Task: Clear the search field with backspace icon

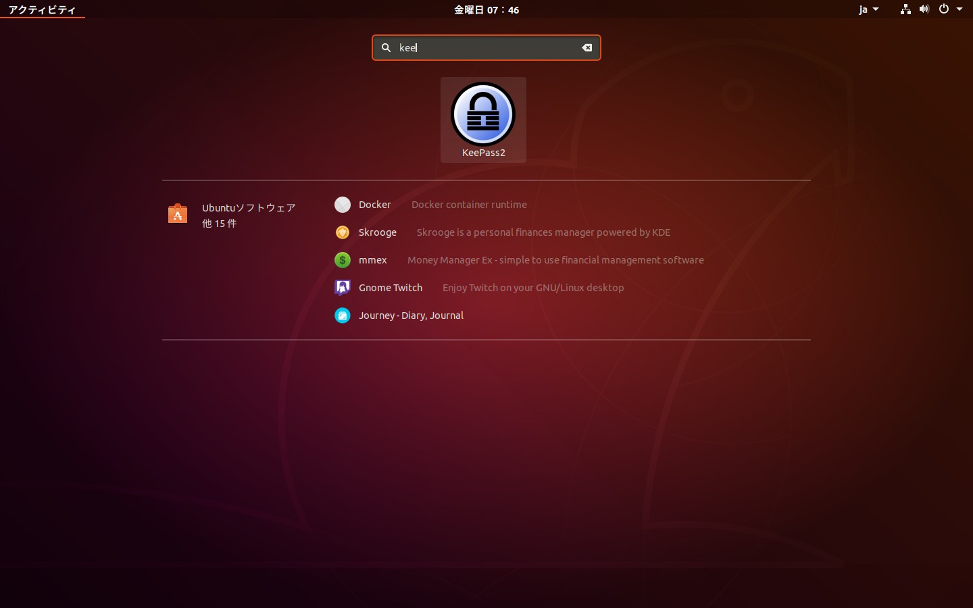Action: point(587,47)
